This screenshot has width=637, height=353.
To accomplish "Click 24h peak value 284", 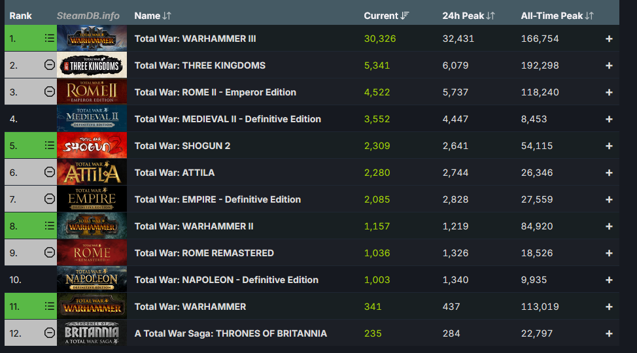I will [x=451, y=333].
